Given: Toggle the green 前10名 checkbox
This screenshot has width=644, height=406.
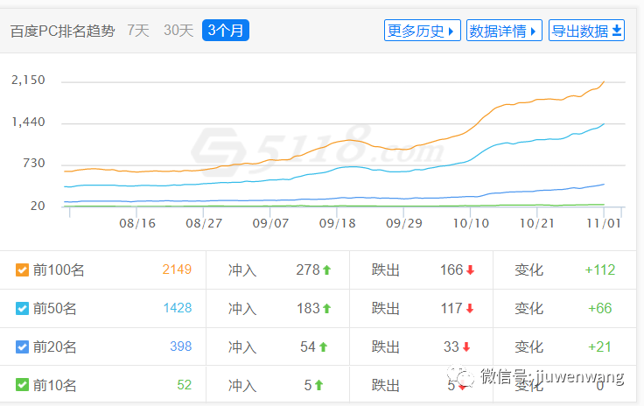Looking at the screenshot, I should click(x=22, y=385).
